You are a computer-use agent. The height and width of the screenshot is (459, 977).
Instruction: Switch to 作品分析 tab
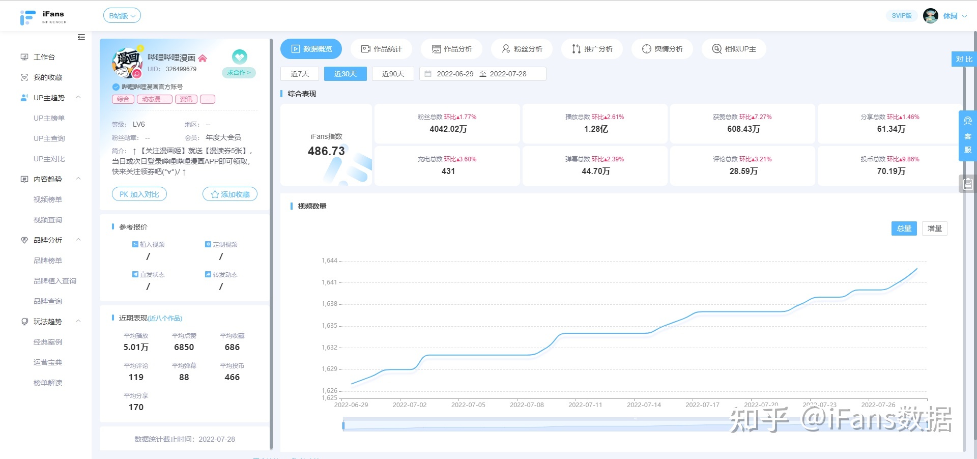coord(452,49)
